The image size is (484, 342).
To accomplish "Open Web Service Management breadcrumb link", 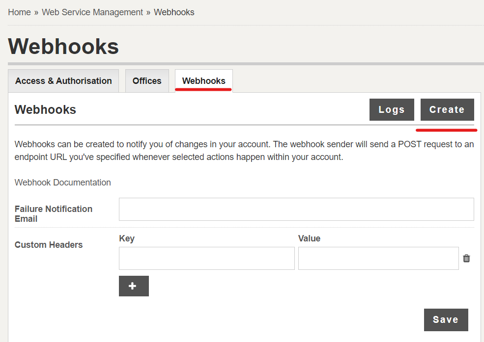I will [x=92, y=12].
